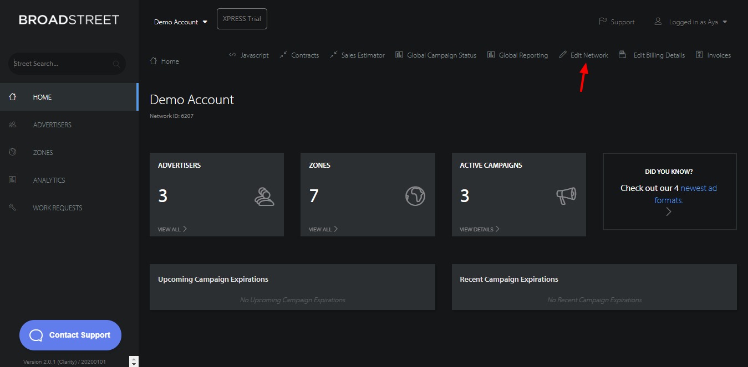Open Advertisers via the people icon
The image size is (748, 367).
(13, 125)
